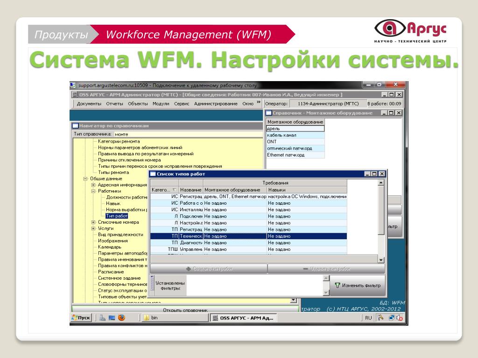Image resolution: width=478 pixels, height=358 pixels.
Task: Select the дрель row in equipment list
Action: click(x=295, y=129)
